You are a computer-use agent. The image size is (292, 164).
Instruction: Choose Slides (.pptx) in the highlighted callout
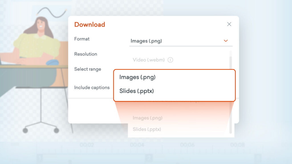(x=137, y=91)
